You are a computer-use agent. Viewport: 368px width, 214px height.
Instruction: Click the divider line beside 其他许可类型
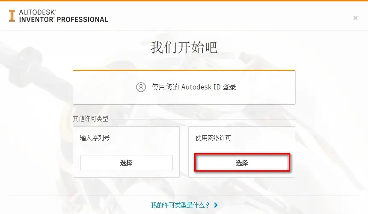point(203,119)
